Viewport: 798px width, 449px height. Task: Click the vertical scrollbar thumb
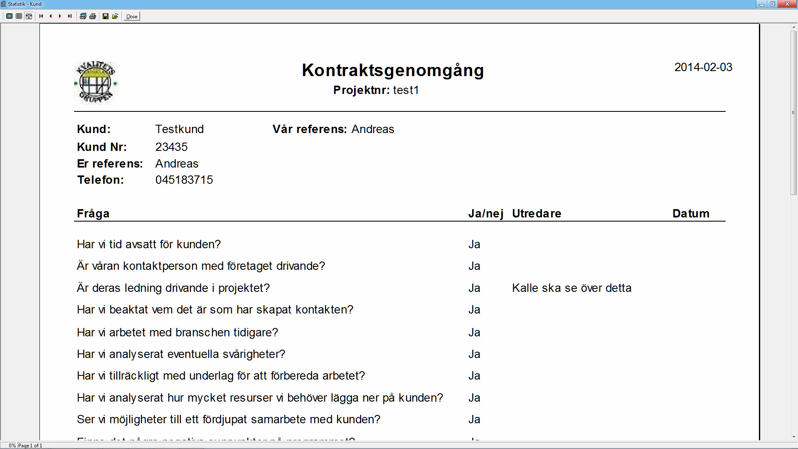click(794, 112)
